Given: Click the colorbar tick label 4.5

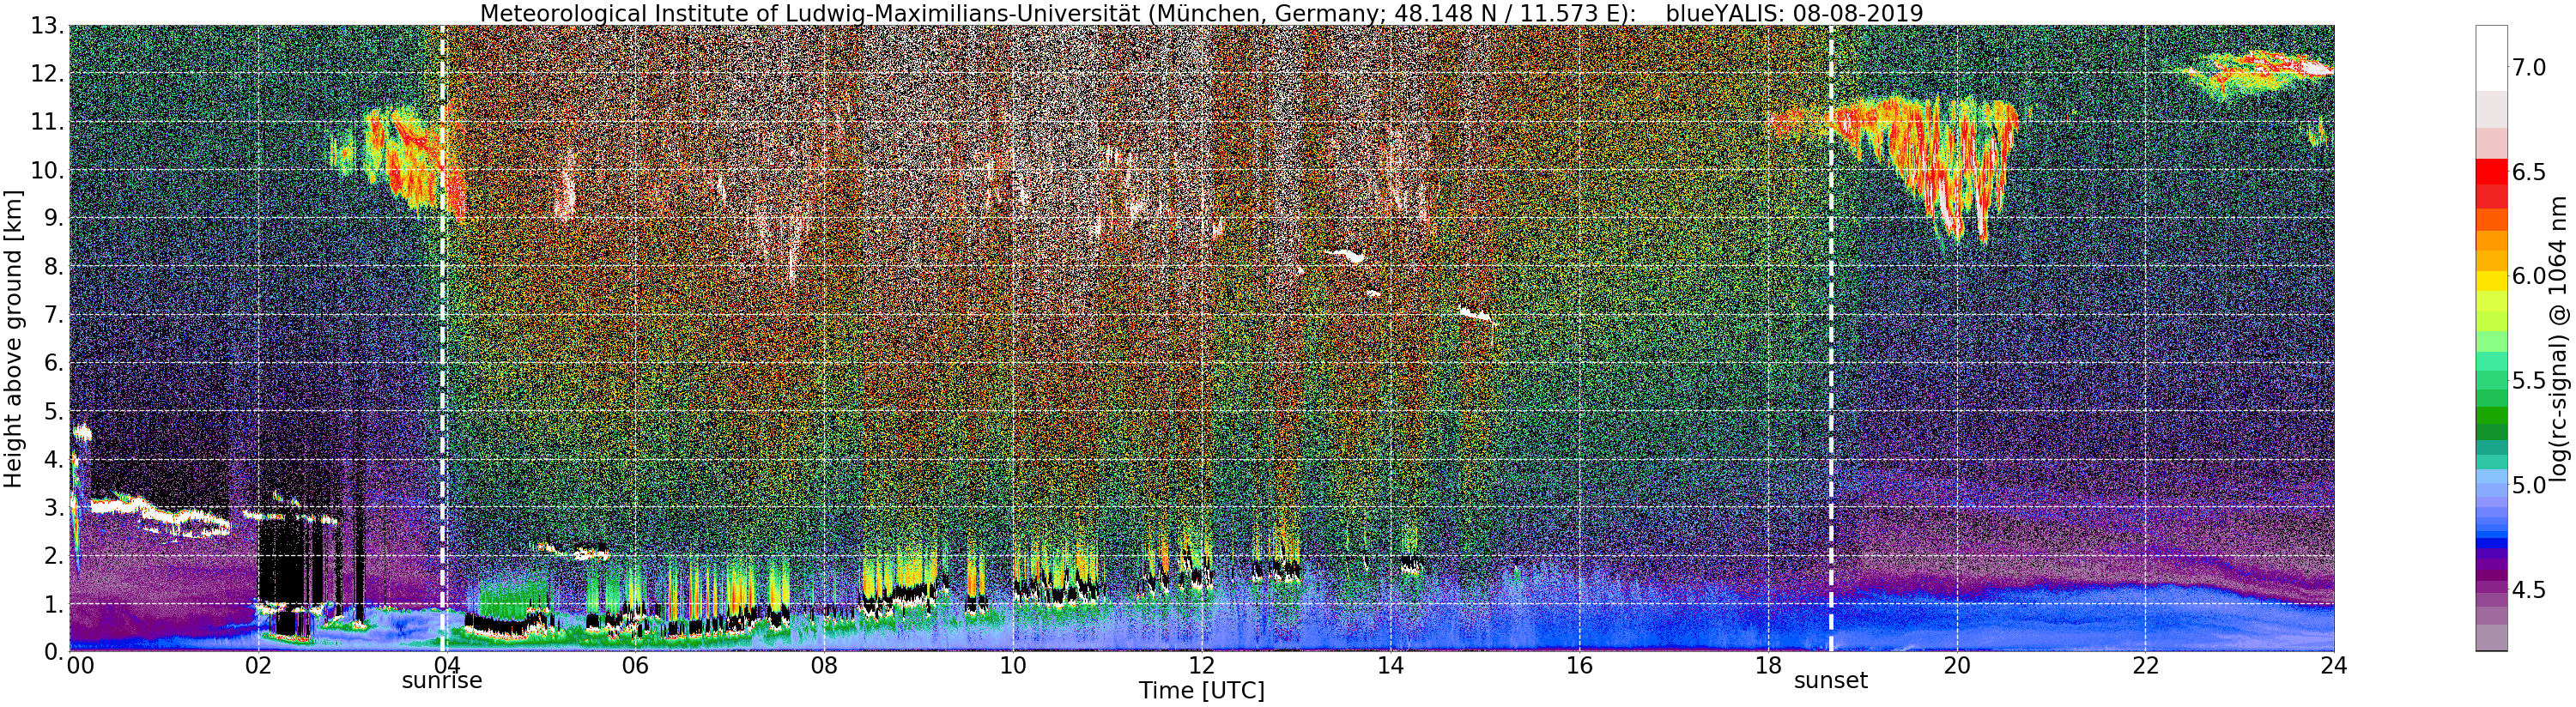Looking at the screenshot, I should (x=2529, y=590).
